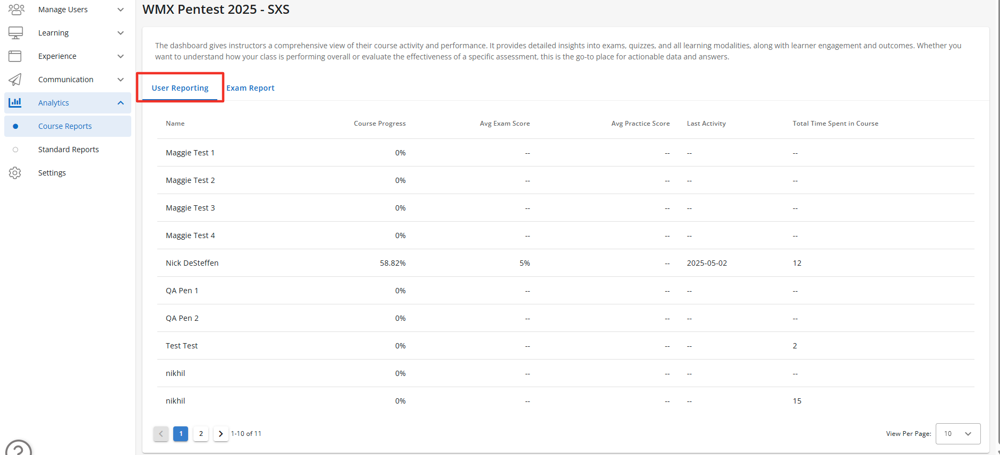Screen dimensions: 1000x455
Task: Open the View Per Page dropdown
Action: (957, 434)
